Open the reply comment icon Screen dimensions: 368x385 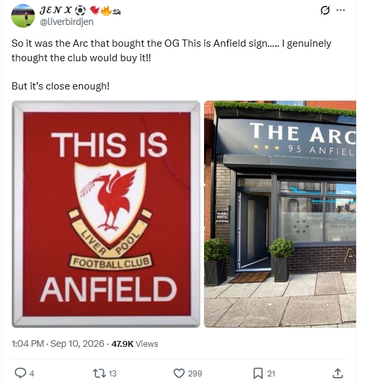(x=20, y=373)
